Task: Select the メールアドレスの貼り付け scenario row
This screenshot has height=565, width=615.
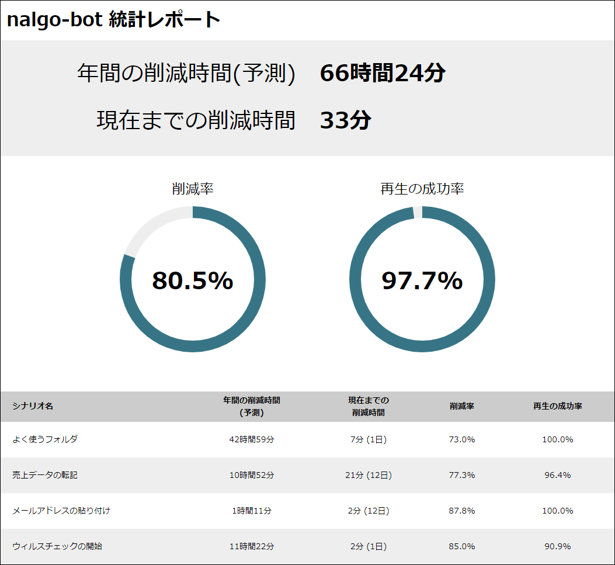Action: [x=61, y=511]
